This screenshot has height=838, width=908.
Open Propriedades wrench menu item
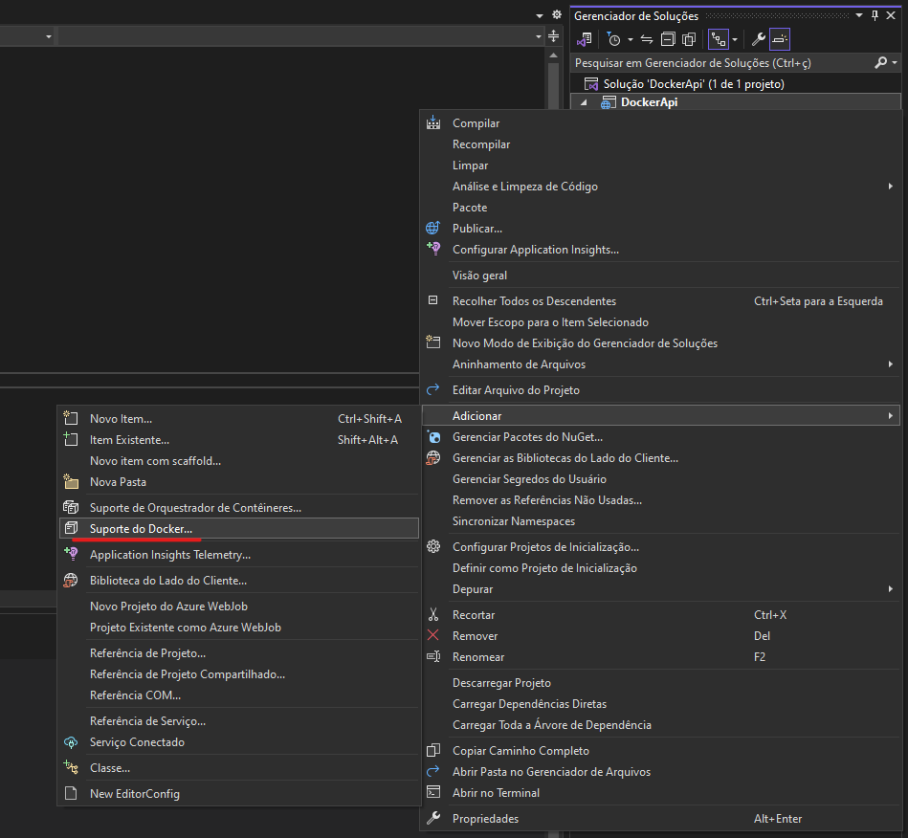(661, 819)
